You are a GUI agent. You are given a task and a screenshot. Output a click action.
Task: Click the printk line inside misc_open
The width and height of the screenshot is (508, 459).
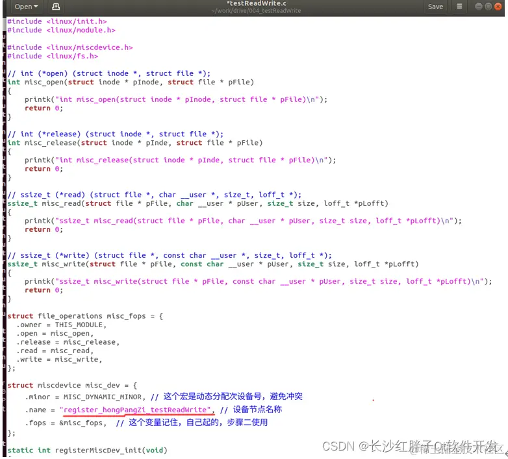[x=176, y=100]
